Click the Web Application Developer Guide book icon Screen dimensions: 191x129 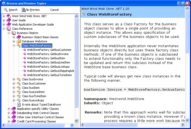coord(8,24)
